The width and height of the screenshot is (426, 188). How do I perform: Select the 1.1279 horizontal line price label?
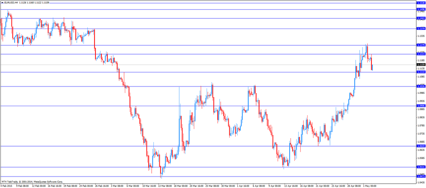coord(420,45)
